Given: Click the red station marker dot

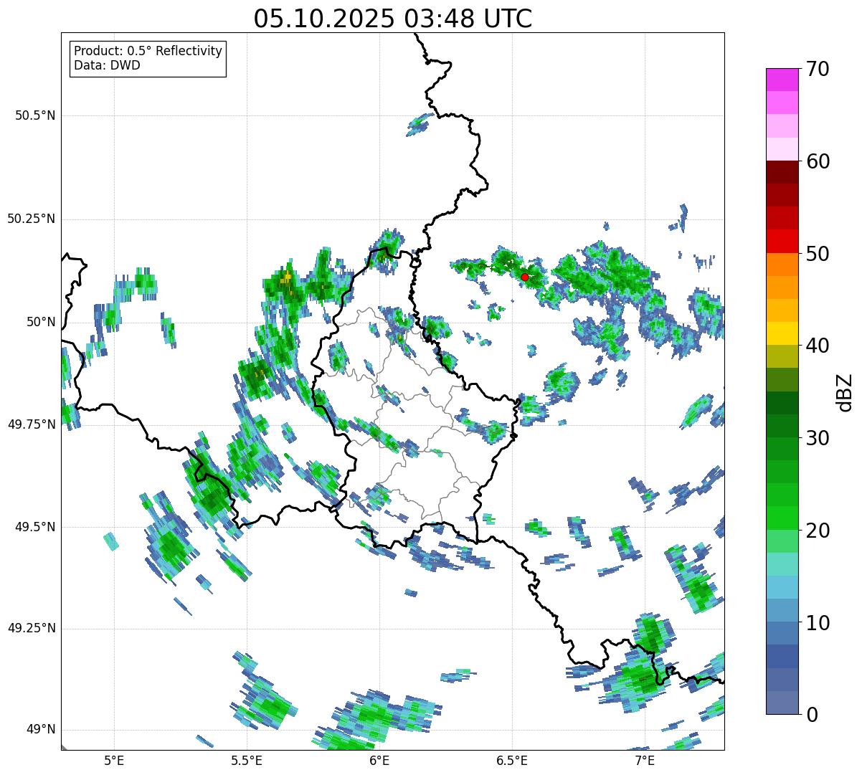Looking at the screenshot, I should point(525,277).
